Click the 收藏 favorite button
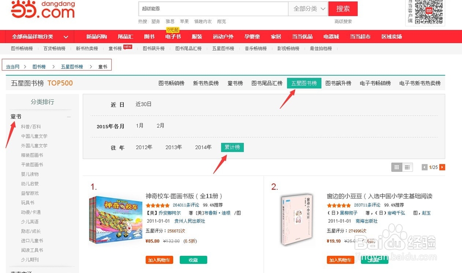The image size is (462, 273). (193, 260)
